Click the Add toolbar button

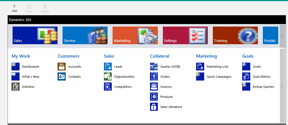point(14,8)
